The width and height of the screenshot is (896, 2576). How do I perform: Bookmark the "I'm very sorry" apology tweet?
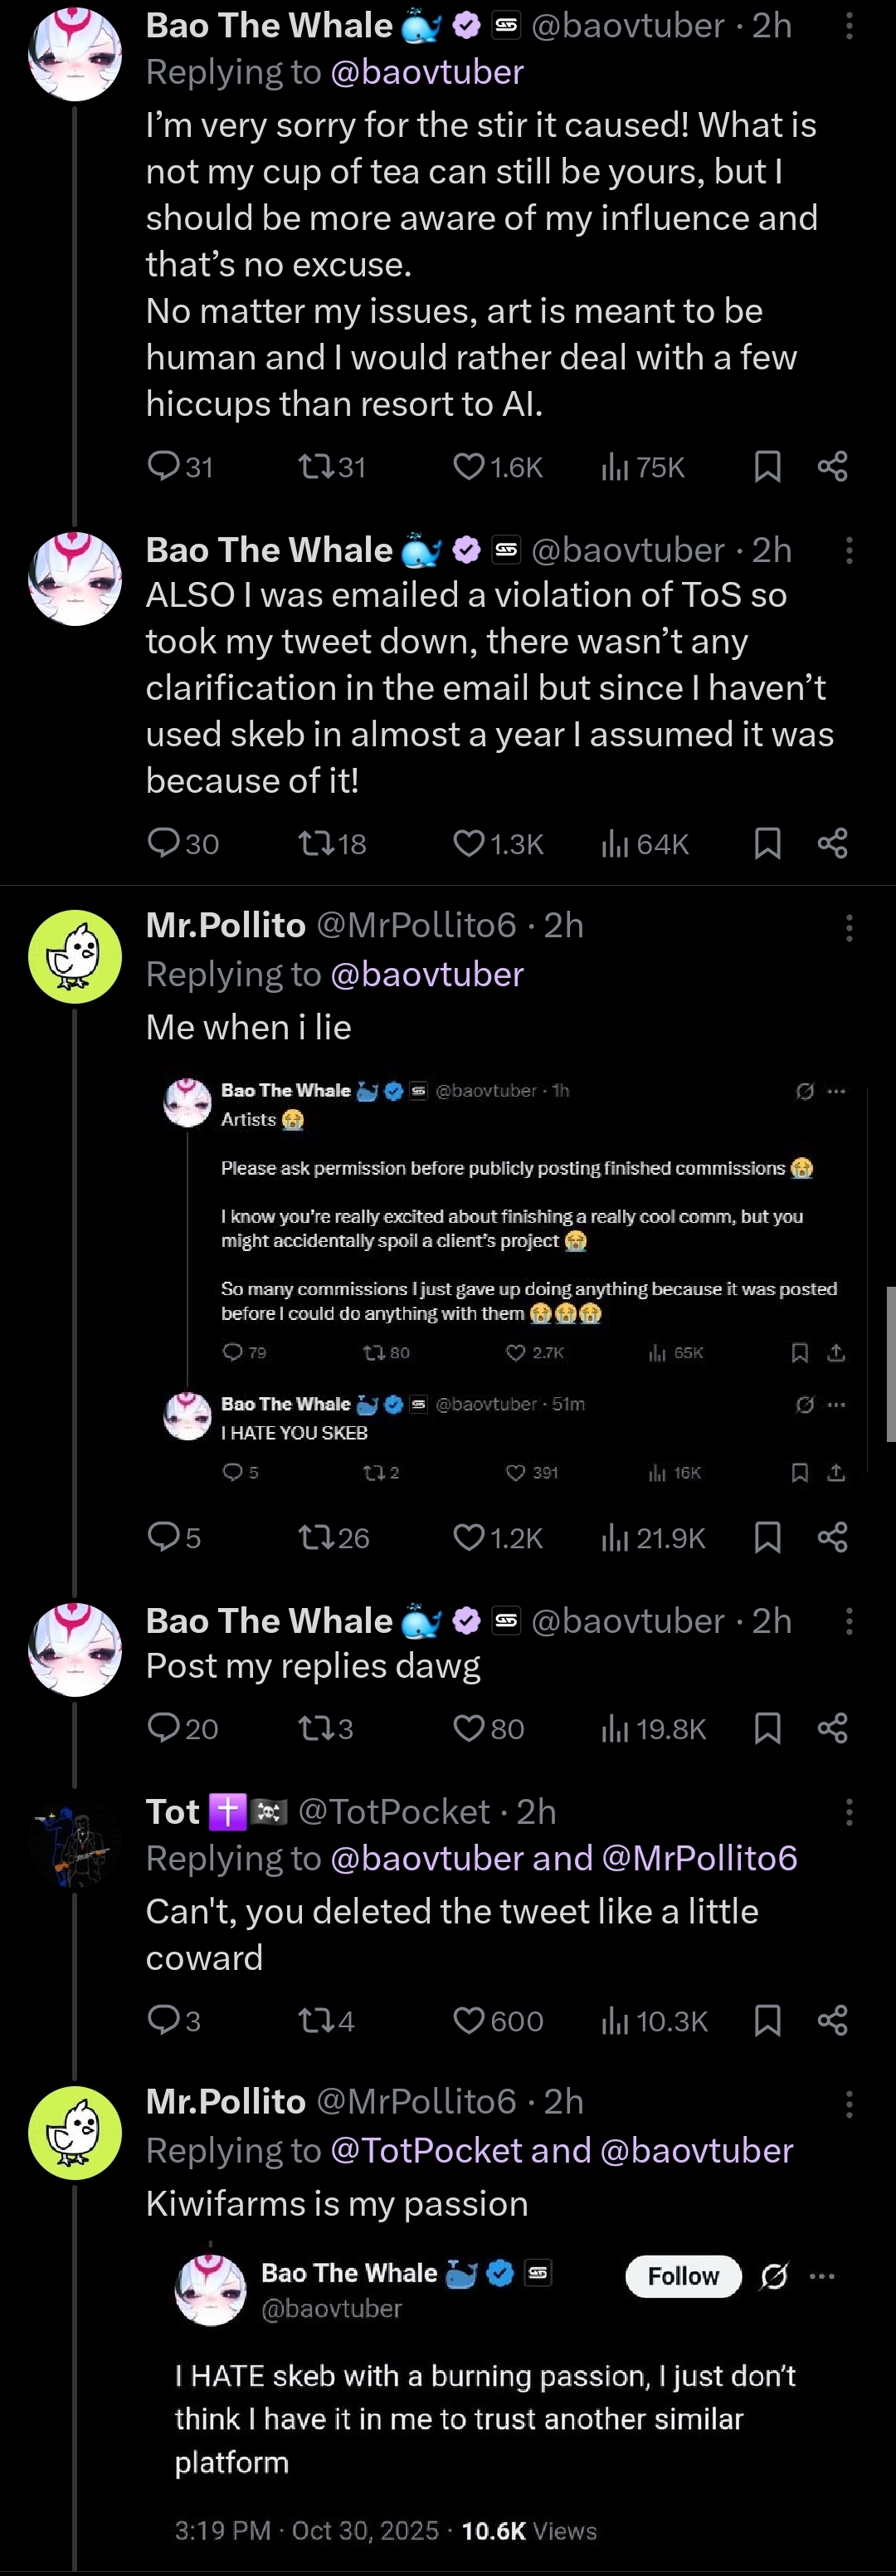pyautogui.click(x=767, y=467)
